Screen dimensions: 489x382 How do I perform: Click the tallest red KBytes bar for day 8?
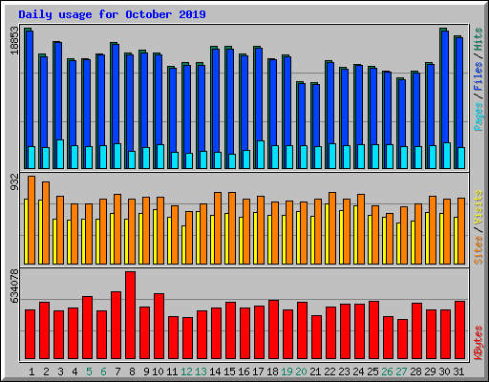click(130, 315)
